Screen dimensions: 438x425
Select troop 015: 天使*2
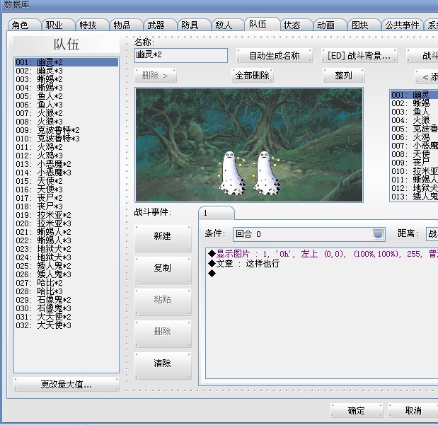(67, 181)
